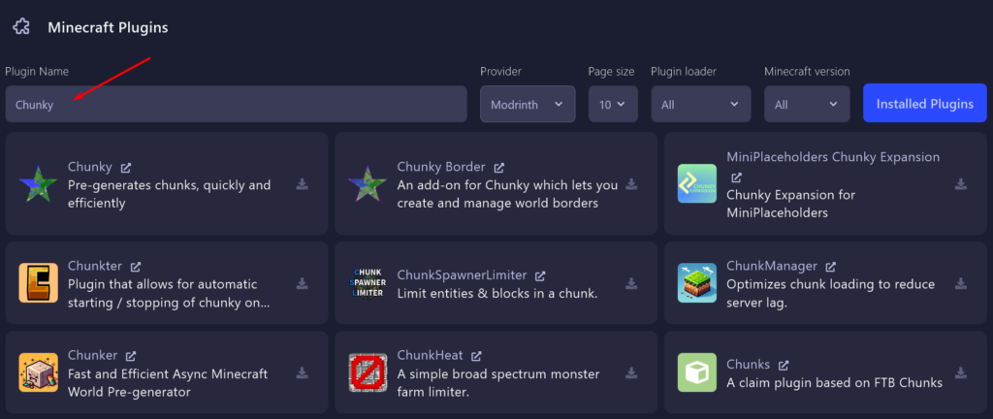Click the external link icon beside ChunkHeat

point(476,356)
